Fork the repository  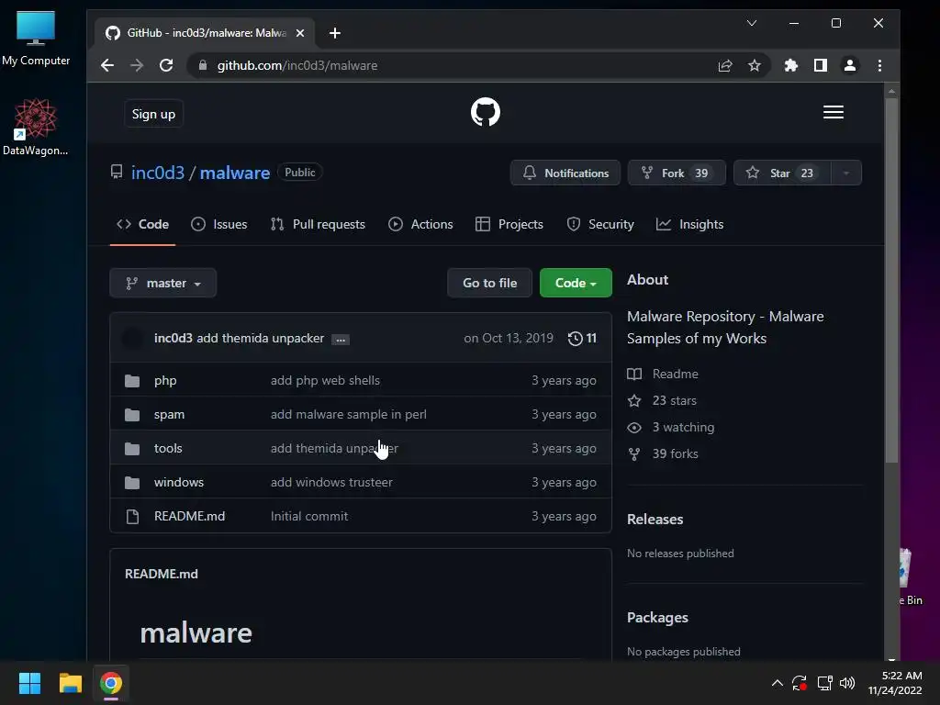[x=677, y=173]
